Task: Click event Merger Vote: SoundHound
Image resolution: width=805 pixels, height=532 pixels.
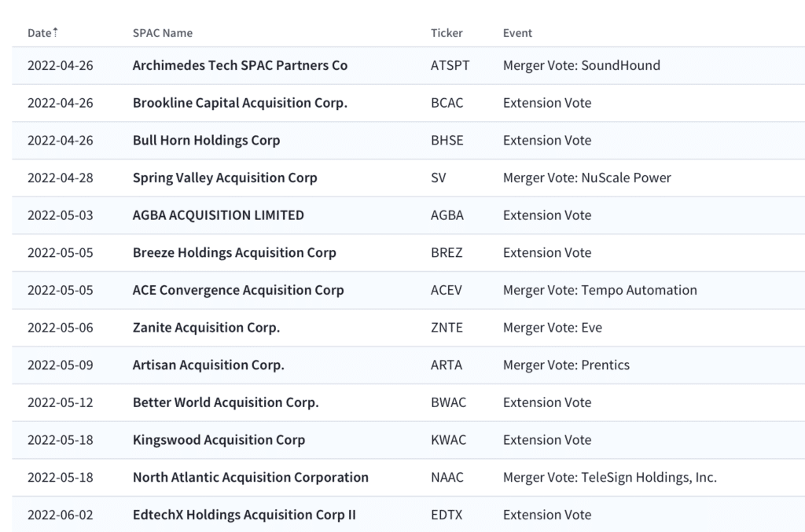Action: (x=582, y=66)
